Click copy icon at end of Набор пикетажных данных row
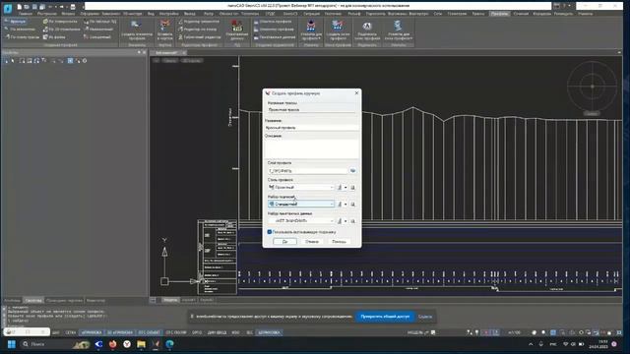Image resolution: width=630 pixels, height=354 pixels. 353,221
